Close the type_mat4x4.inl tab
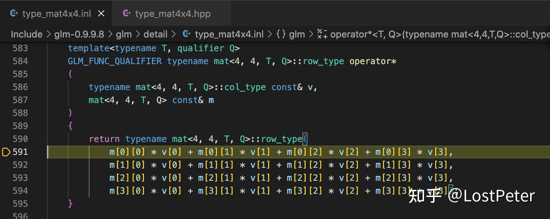The image size is (550, 219). (101, 13)
